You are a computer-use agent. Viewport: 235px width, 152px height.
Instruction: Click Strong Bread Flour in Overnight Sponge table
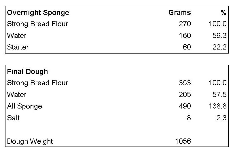click(37, 24)
